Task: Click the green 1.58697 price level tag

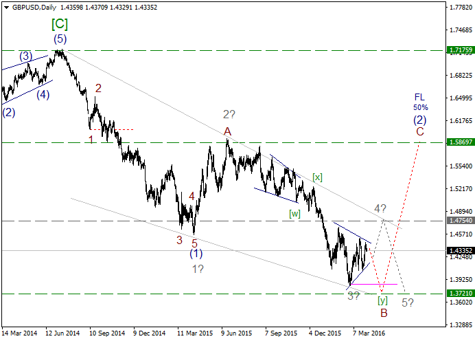Action: tap(461, 142)
